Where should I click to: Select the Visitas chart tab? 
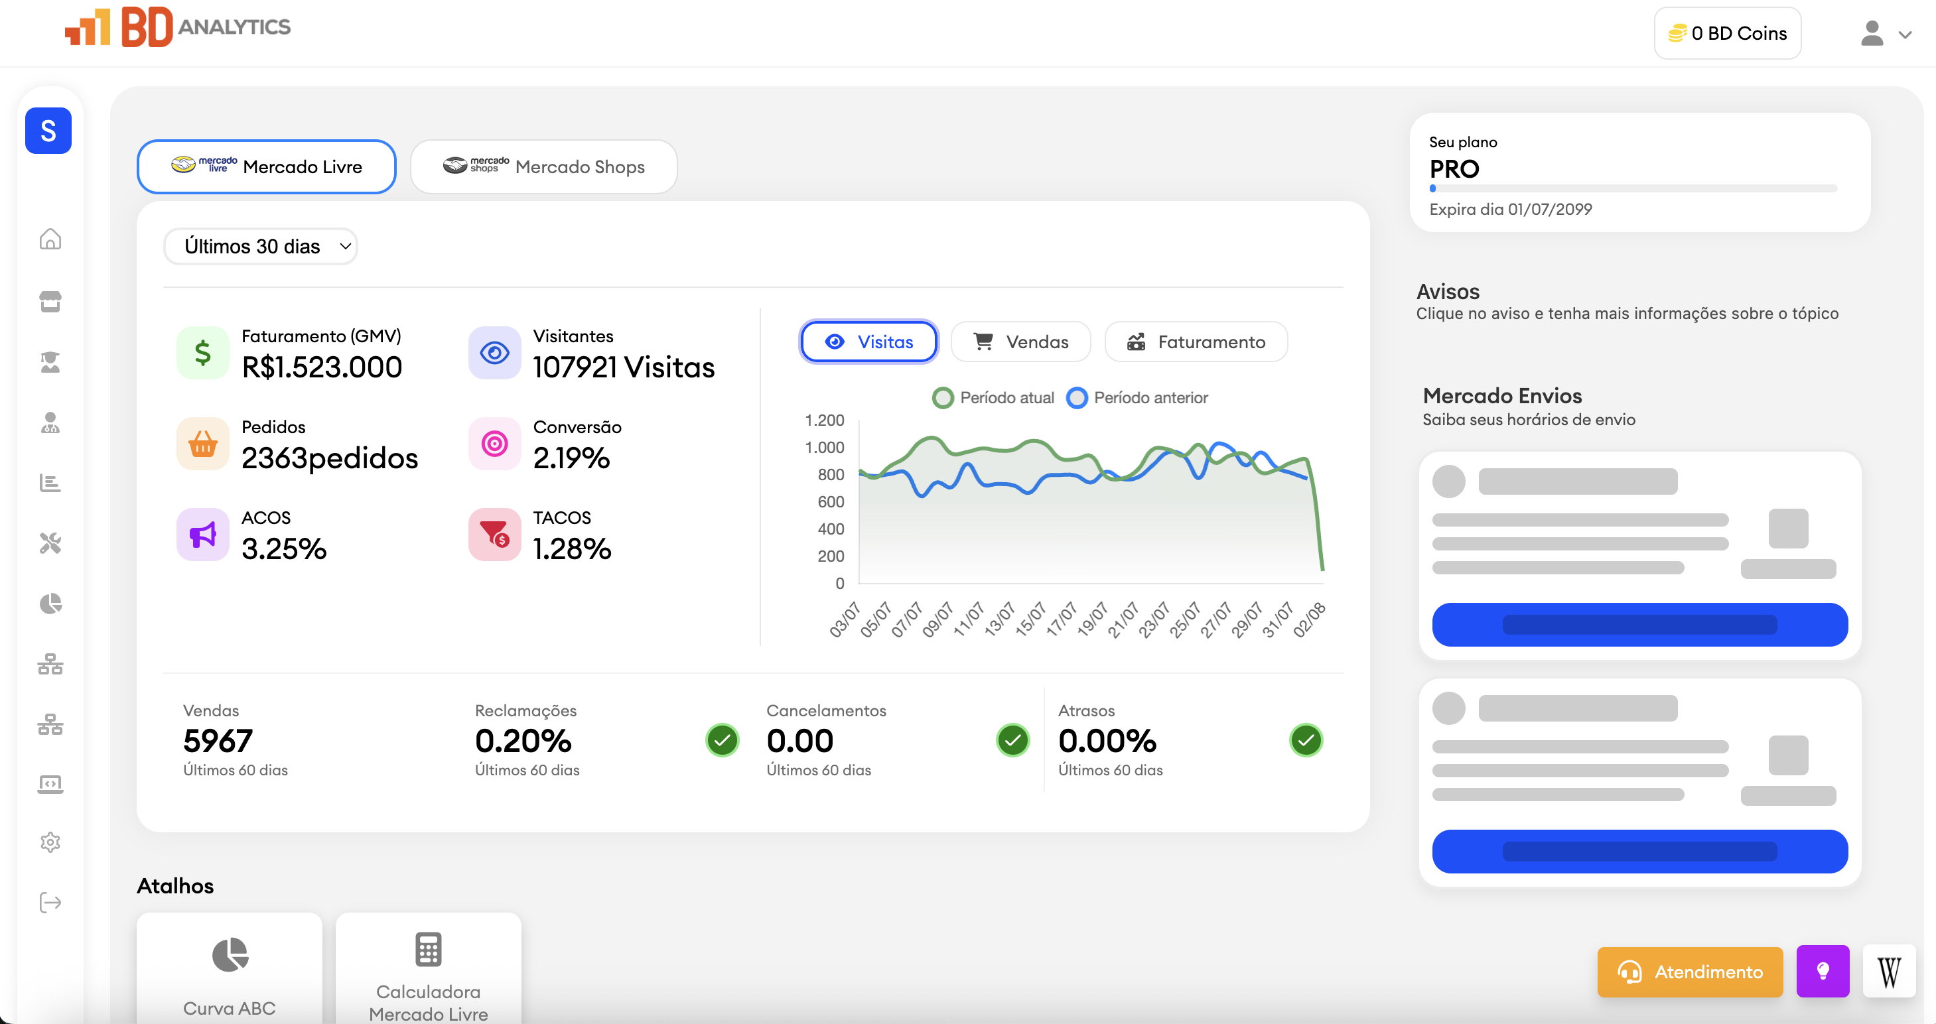pyautogui.click(x=868, y=342)
